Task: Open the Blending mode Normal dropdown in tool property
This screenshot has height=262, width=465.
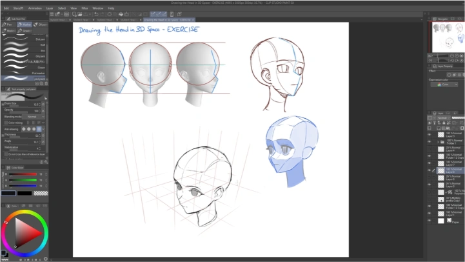Action: tap(34, 117)
